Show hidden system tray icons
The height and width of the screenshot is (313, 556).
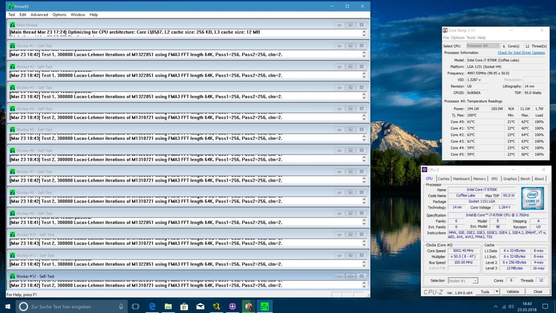[496, 307]
